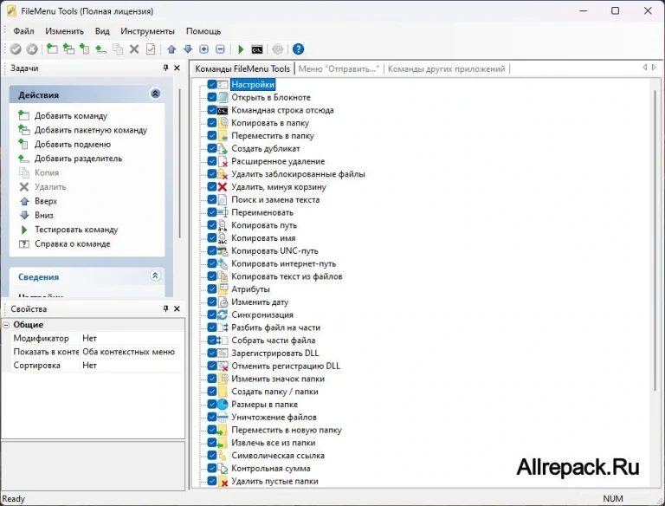Viewport: 665px width, 506px height.
Task: Click the black console icon in the toolbar
Action: pyautogui.click(x=257, y=49)
